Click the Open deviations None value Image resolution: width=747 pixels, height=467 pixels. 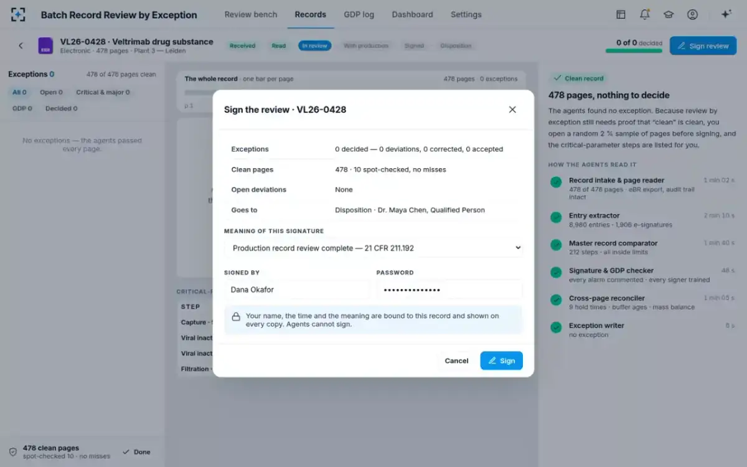point(344,190)
